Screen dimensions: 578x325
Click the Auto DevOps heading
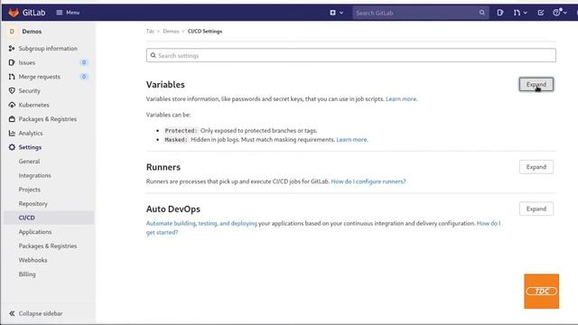point(173,209)
